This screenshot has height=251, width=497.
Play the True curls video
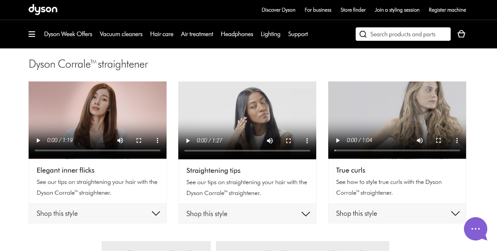(x=338, y=140)
